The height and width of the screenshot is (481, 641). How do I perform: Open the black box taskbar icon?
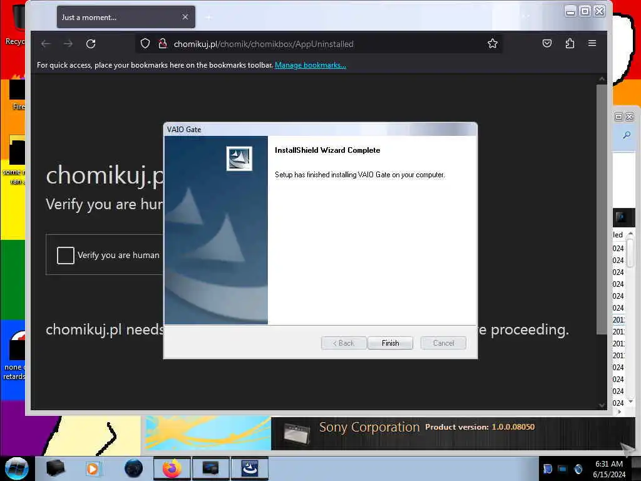point(55,468)
